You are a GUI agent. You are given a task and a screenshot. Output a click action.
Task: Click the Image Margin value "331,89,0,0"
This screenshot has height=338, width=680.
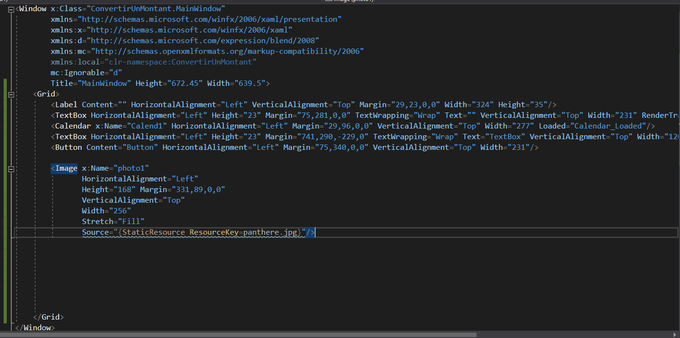tap(198, 190)
